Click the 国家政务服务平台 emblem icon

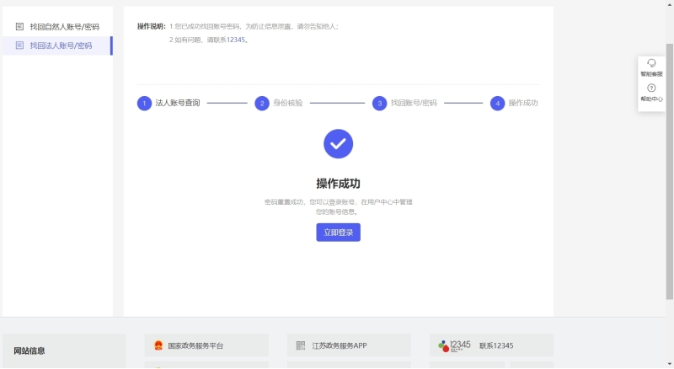pos(158,345)
